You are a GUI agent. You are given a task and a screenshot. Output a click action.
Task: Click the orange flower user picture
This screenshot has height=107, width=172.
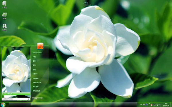(x=40, y=46)
